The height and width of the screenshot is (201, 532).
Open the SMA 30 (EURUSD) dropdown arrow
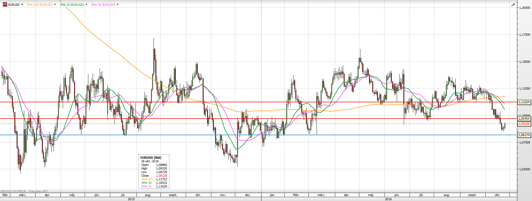point(118,4)
